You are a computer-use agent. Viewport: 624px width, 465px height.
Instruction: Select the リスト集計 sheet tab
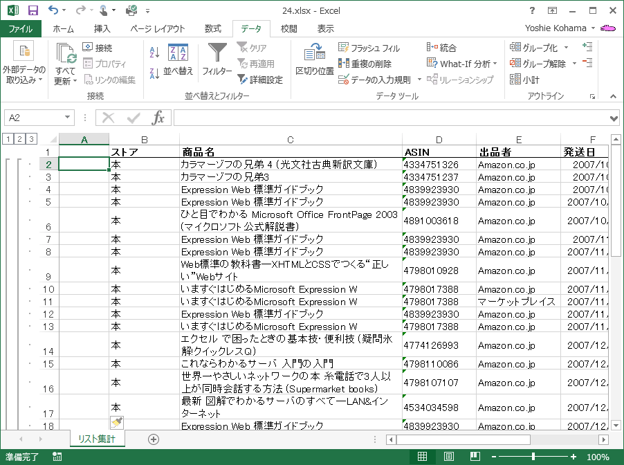click(97, 439)
